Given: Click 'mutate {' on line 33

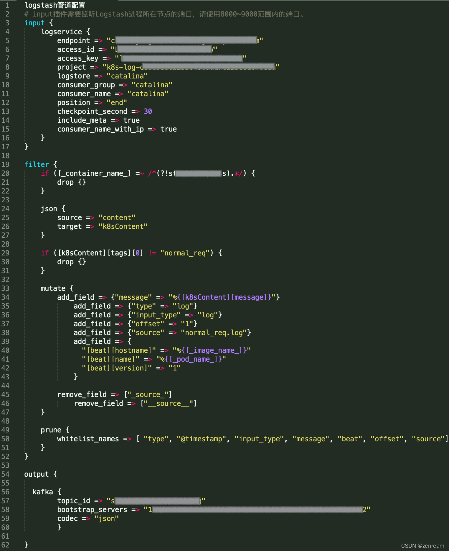Looking at the screenshot, I should [x=57, y=288].
